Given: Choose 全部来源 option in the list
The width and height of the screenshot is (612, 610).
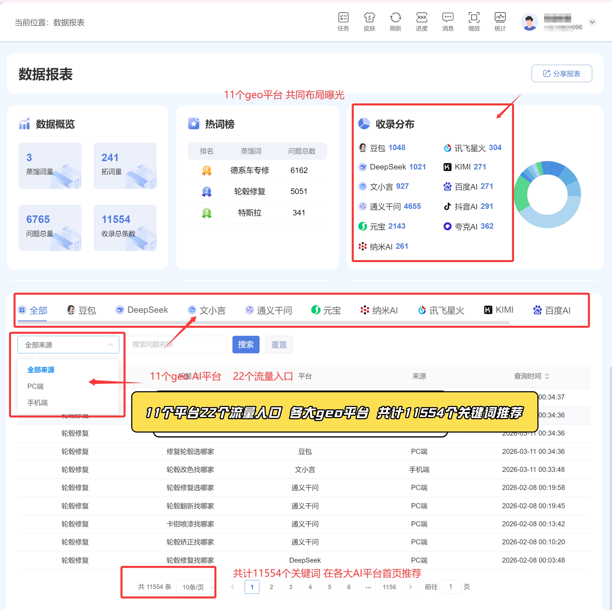Looking at the screenshot, I should pos(41,370).
